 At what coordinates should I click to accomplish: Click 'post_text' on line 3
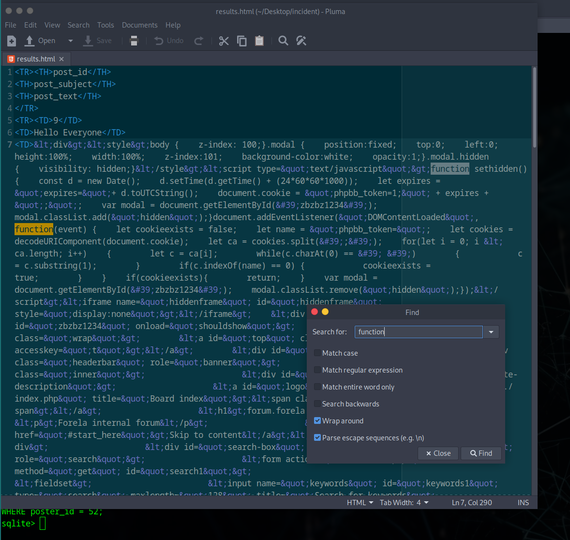coord(56,96)
